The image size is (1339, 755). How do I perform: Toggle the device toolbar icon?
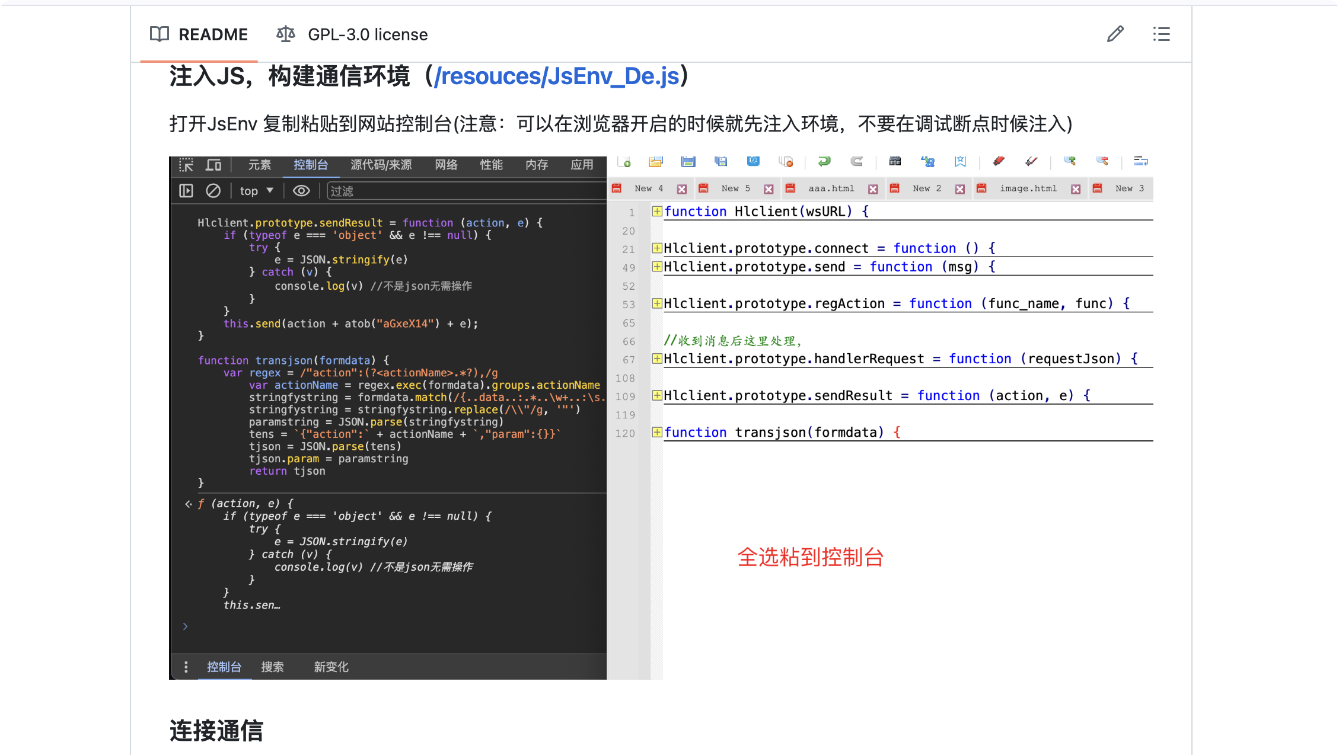point(213,165)
